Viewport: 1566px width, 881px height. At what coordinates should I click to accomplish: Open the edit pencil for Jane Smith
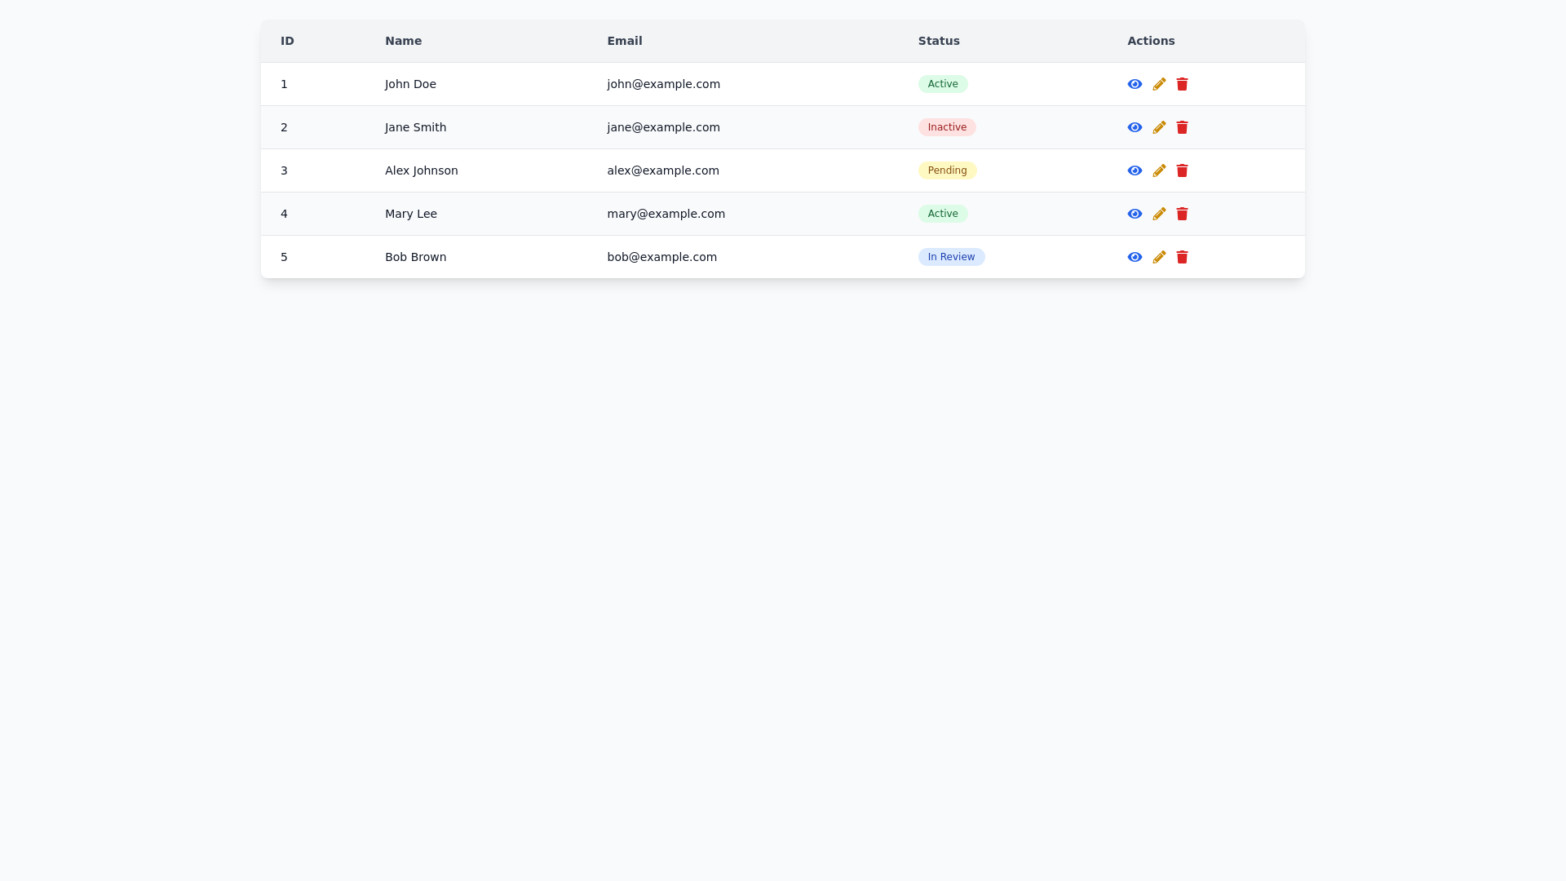[x=1159, y=127]
